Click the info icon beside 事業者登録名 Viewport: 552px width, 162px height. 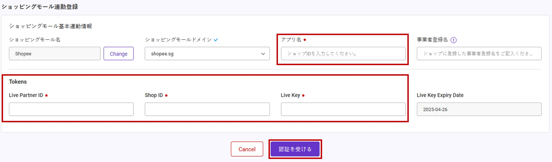(453, 40)
